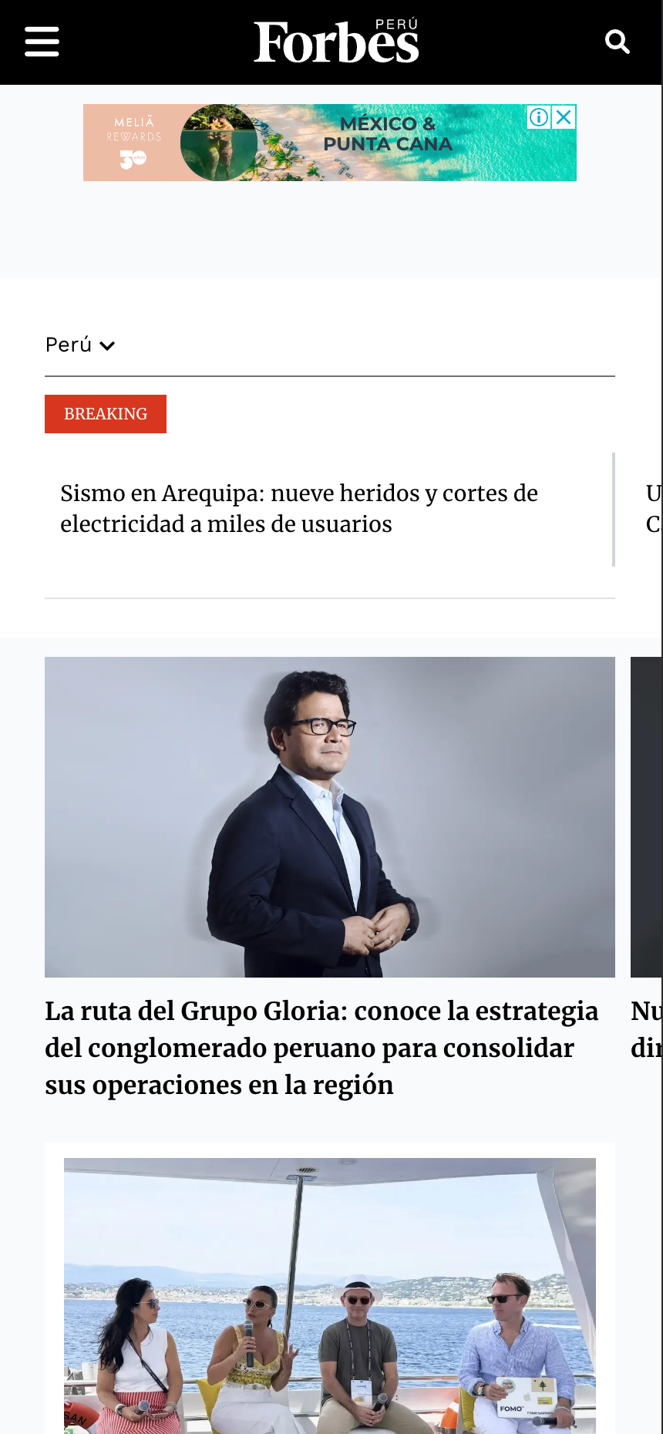This screenshot has width=663, height=1434.
Task: Click the search magnifier icon
Action: pyautogui.click(x=618, y=42)
